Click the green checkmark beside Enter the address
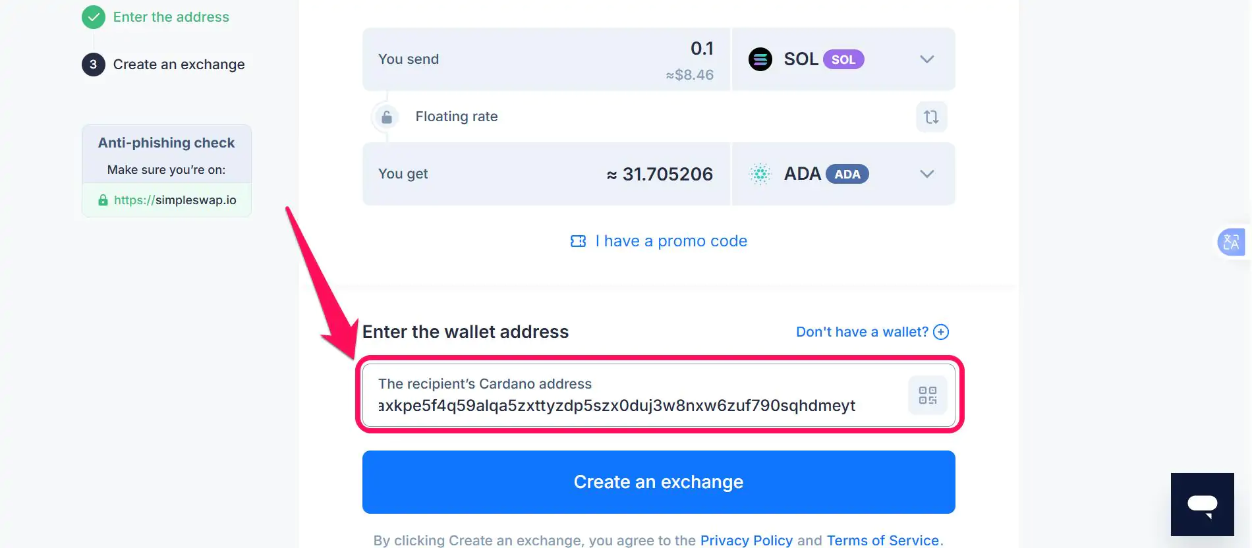The width and height of the screenshot is (1252, 548). 93,17
